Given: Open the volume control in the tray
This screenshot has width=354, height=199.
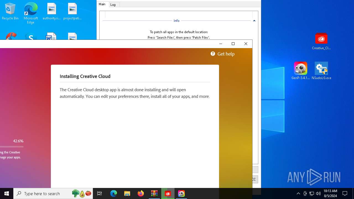Looking at the screenshot, I should point(318,193).
